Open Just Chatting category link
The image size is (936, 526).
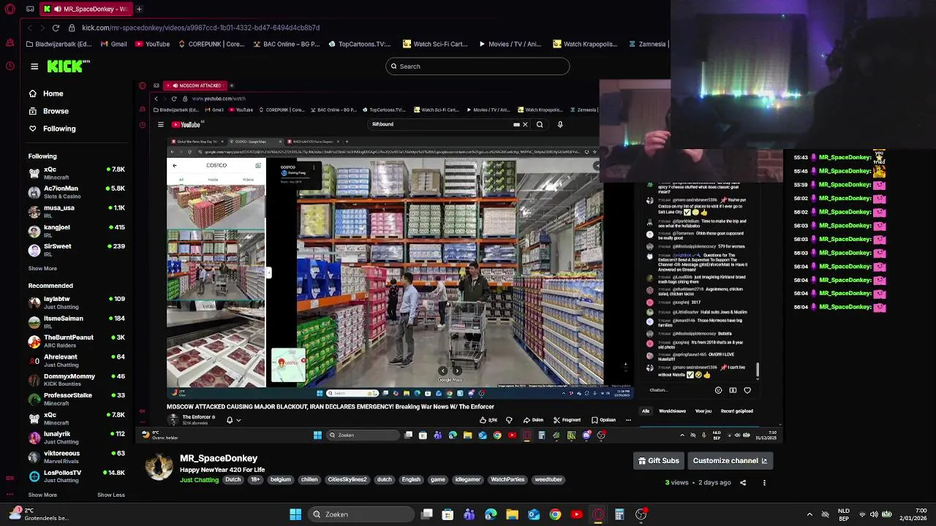tap(200, 480)
